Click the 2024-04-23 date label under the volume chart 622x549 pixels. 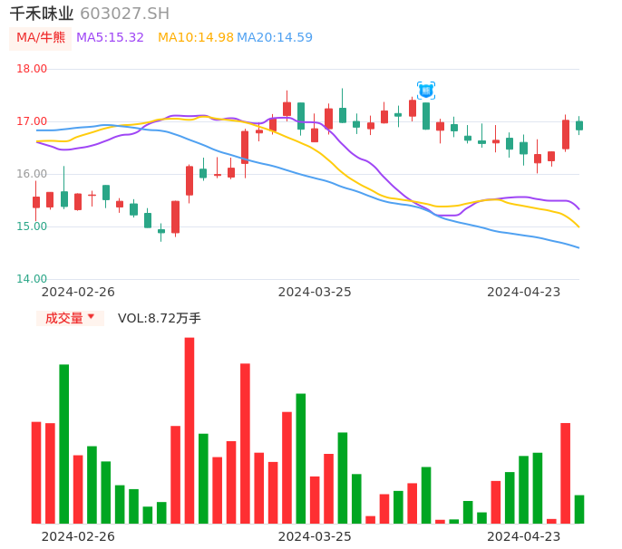coord(524,536)
